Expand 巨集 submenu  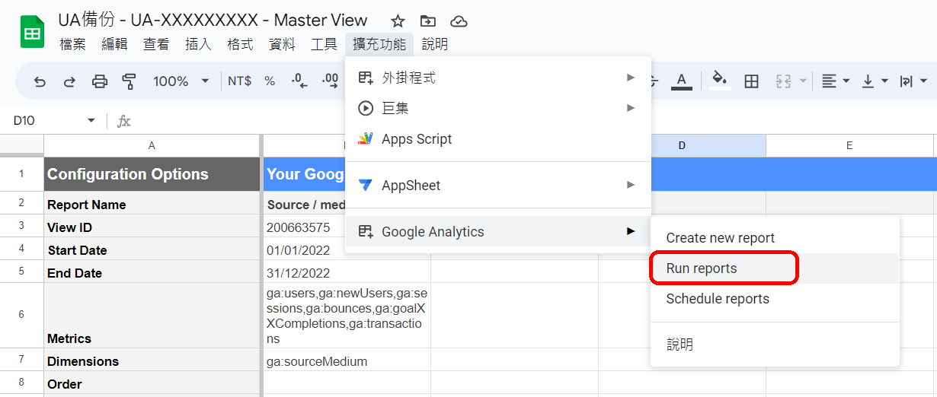pyautogui.click(x=498, y=109)
